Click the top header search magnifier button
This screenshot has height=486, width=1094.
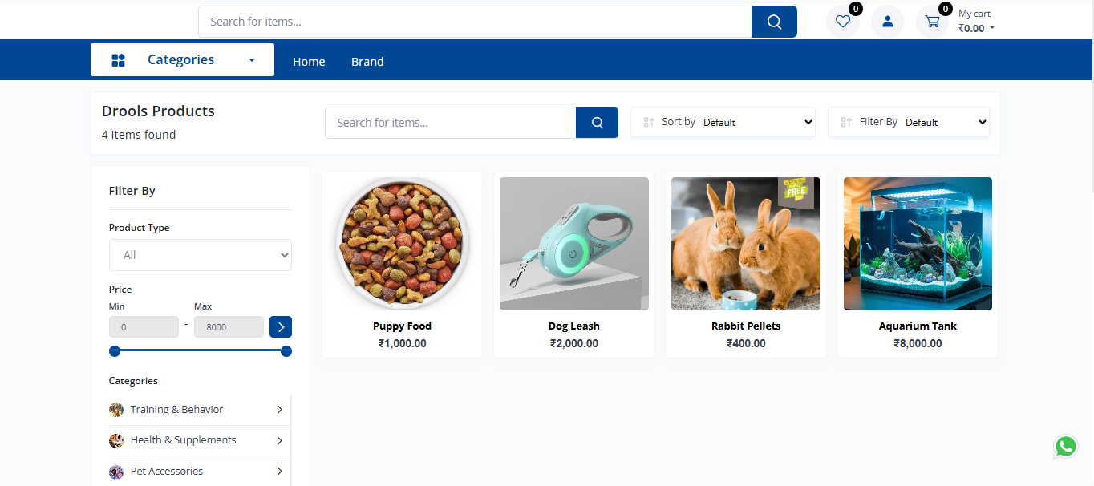click(x=774, y=22)
